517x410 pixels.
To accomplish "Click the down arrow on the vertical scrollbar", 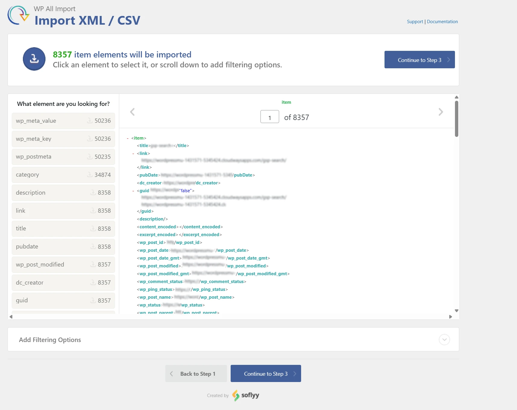I will click(456, 310).
